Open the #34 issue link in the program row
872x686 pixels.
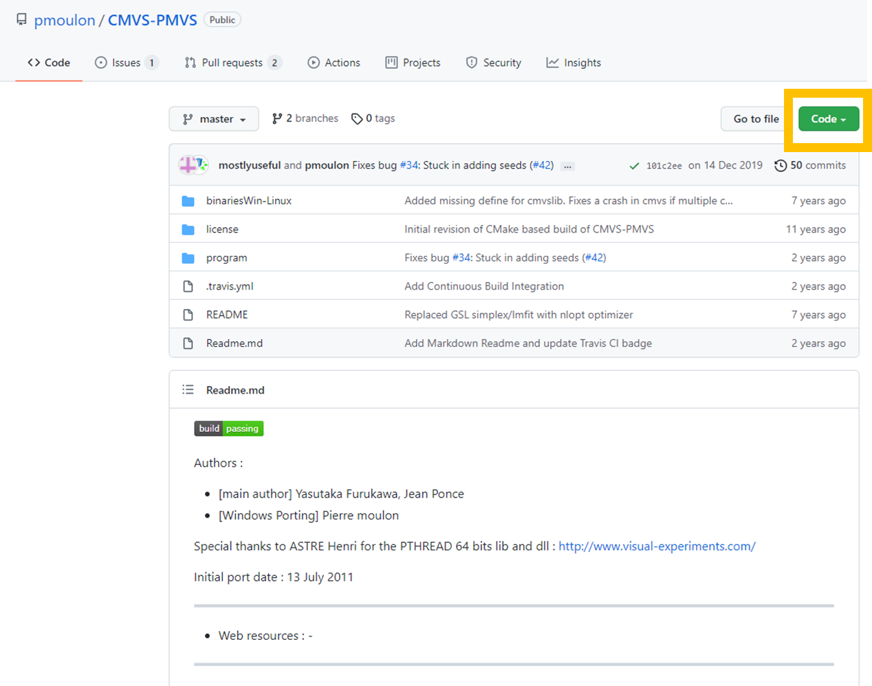pyautogui.click(x=461, y=258)
